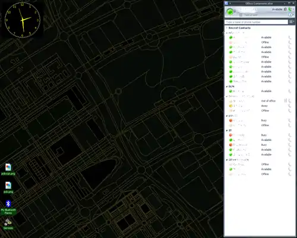Click the call icon beside the Away contact
This screenshot has width=297, height=238.
pos(290,106)
